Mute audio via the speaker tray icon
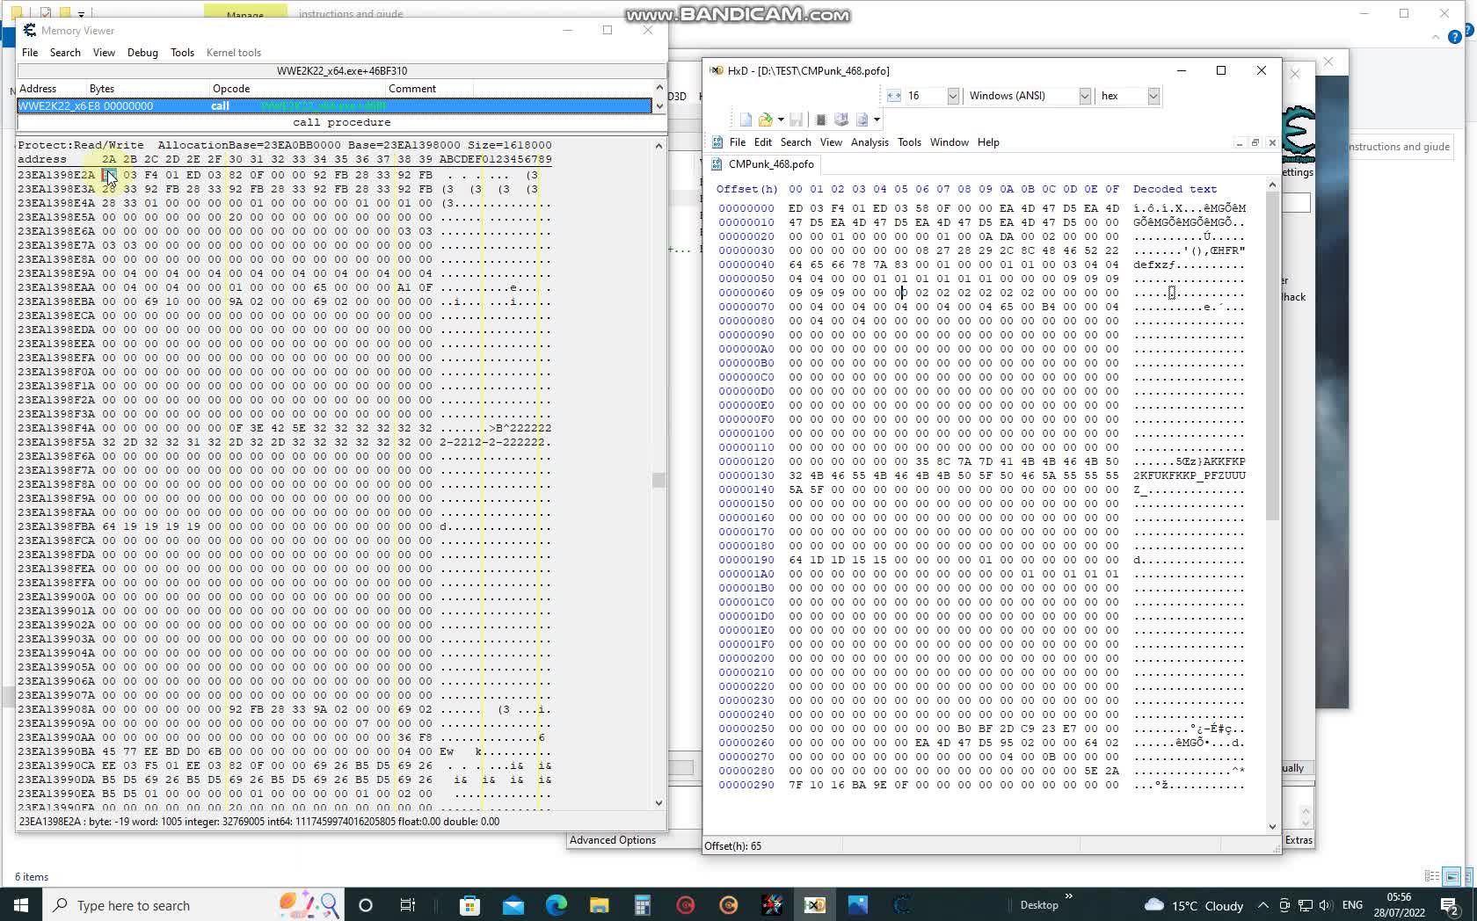 click(1325, 905)
